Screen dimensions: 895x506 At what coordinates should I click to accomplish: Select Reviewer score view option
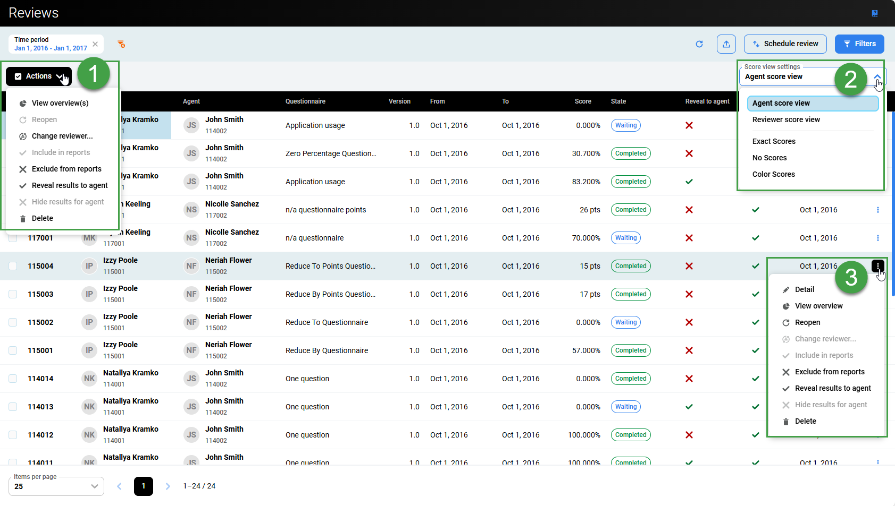click(785, 119)
